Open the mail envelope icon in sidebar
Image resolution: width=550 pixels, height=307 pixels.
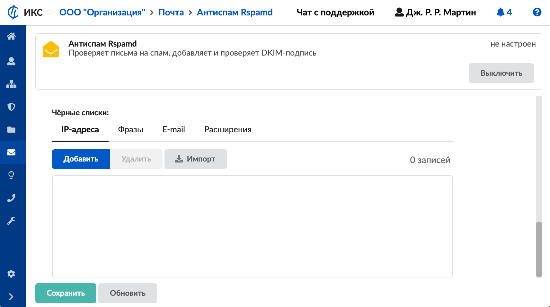click(x=11, y=153)
